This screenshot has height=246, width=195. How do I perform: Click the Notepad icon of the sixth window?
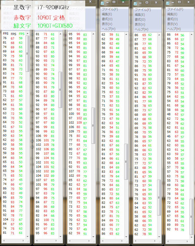pos(168,3)
